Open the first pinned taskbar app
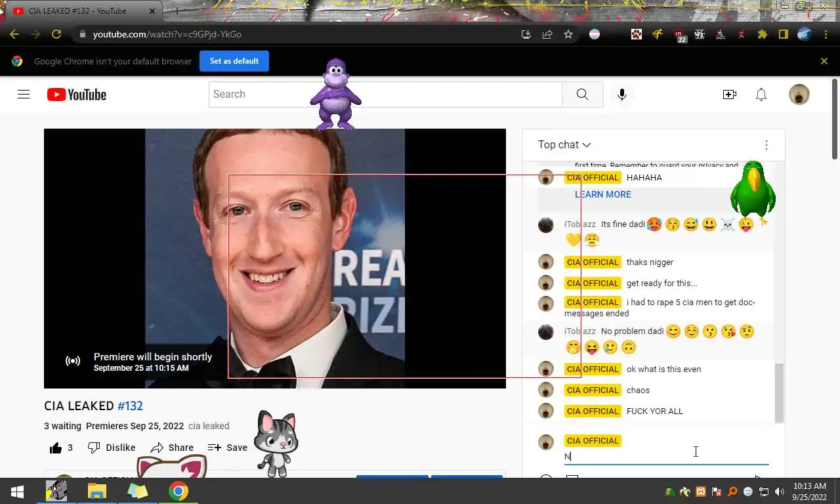 pos(56,492)
